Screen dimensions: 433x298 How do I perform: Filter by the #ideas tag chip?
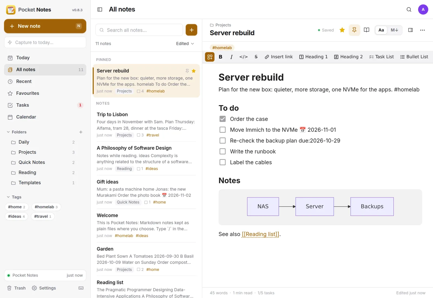pos(17,216)
